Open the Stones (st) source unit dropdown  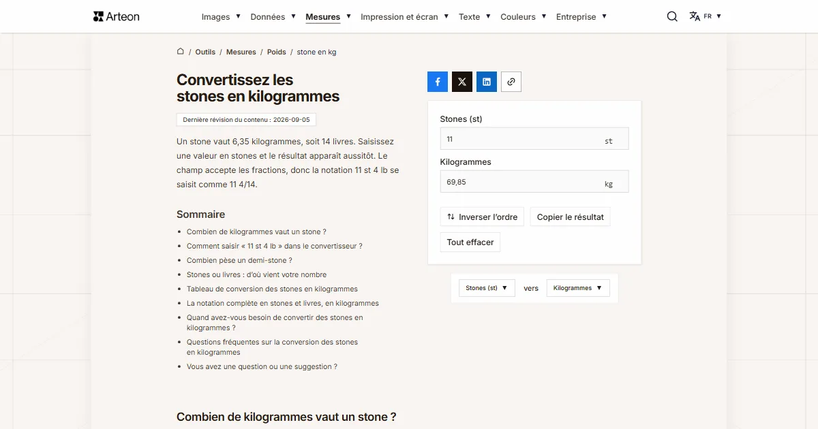(487, 288)
